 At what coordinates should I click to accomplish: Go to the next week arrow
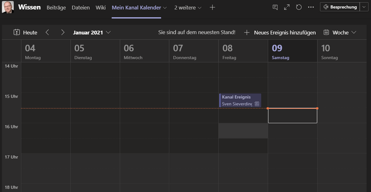(x=63, y=32)
